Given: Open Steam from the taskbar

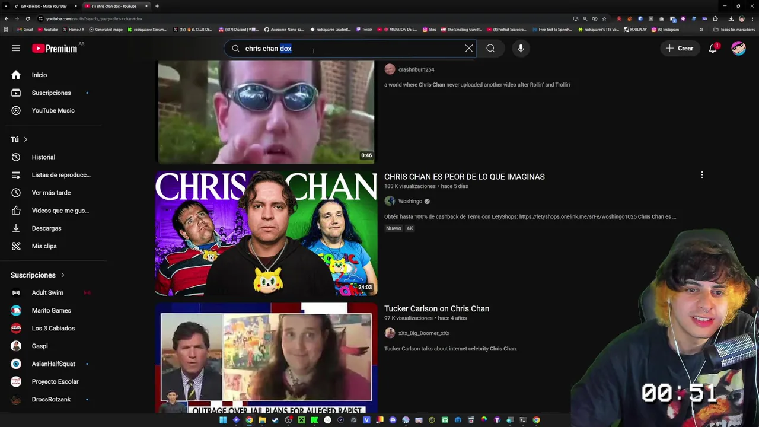Looking at the screenshot, I should pyautogui.click(x=275, y=420).
